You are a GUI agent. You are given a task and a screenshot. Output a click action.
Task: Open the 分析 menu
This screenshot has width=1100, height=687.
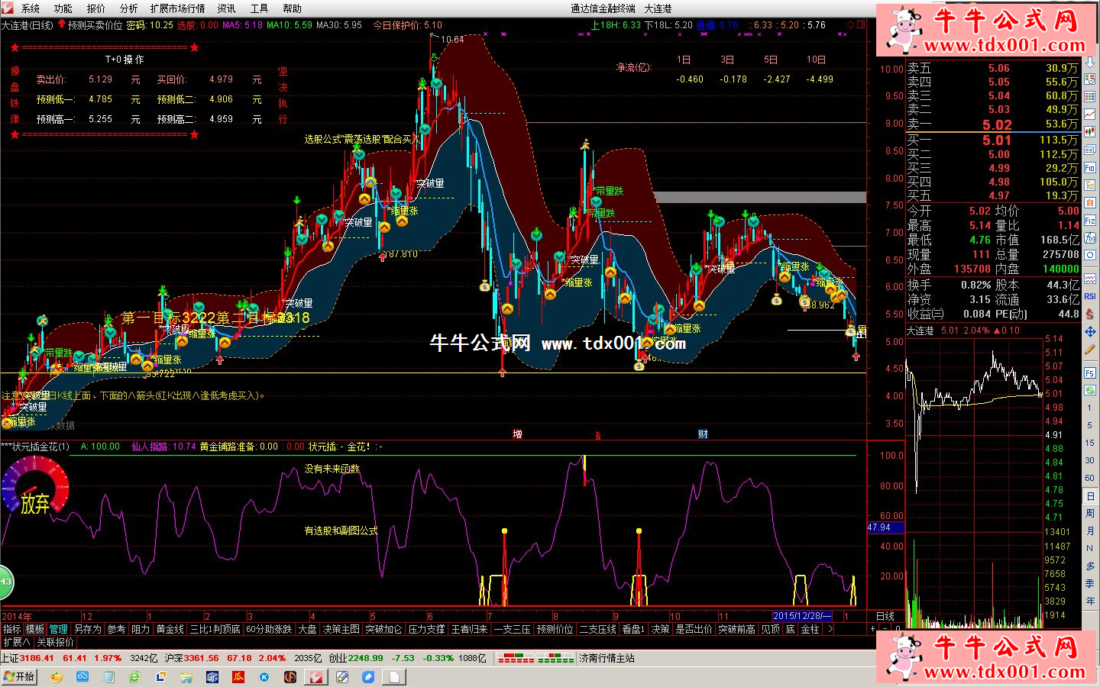(x=128, y=8)
